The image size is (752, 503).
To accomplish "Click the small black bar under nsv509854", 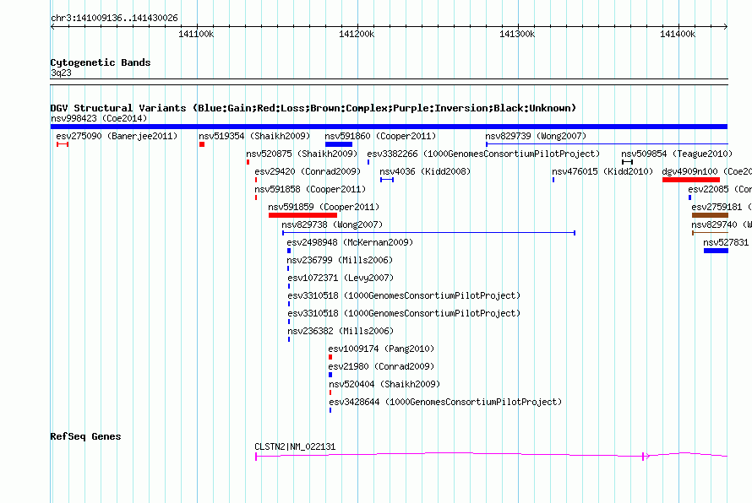I will point(627,162).
